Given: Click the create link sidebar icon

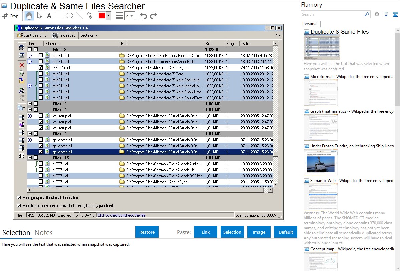Looking at the screenshot, I should [22, 90].
